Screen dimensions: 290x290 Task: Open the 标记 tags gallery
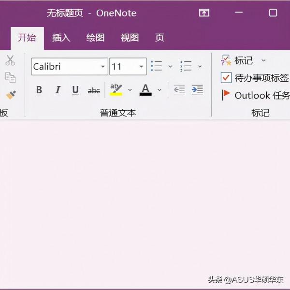(237, 60)
